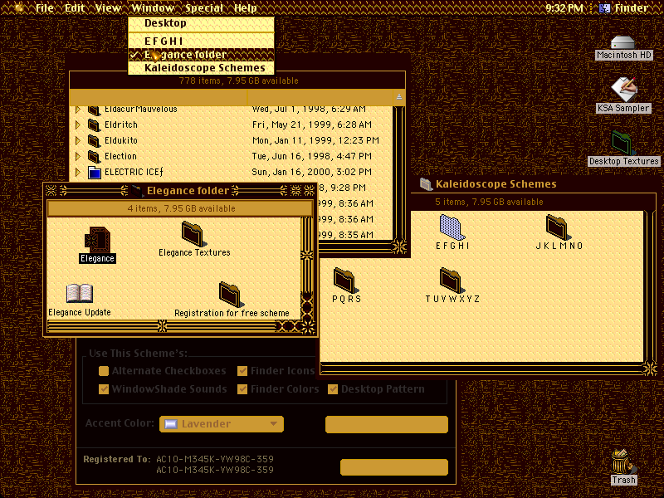Click the '5 items, 7.95 GB available' status text
Screen dimensions: 664x498
click(489, 202)
